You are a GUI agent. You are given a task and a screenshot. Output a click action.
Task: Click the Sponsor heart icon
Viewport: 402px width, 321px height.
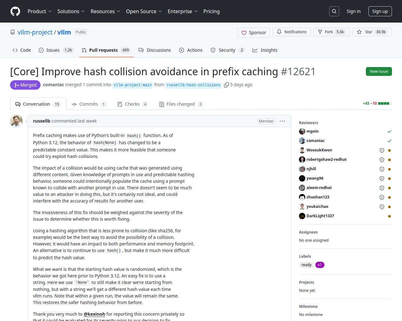click(x=244, y=33)
